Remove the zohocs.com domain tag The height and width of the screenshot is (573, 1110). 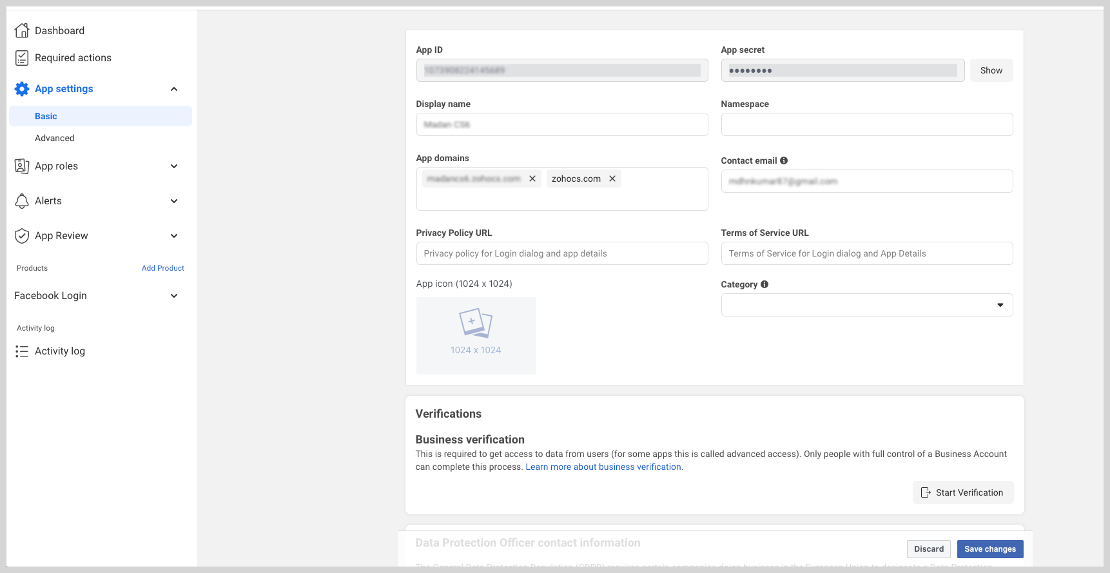(612, 179)
